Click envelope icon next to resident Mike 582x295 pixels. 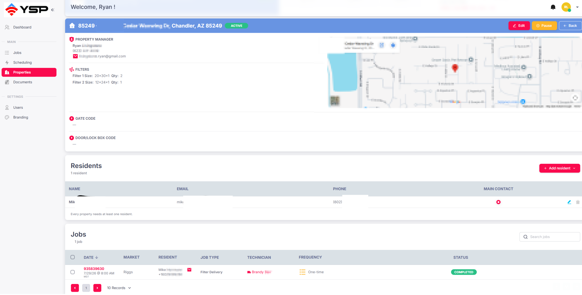[x=189, y=270]
